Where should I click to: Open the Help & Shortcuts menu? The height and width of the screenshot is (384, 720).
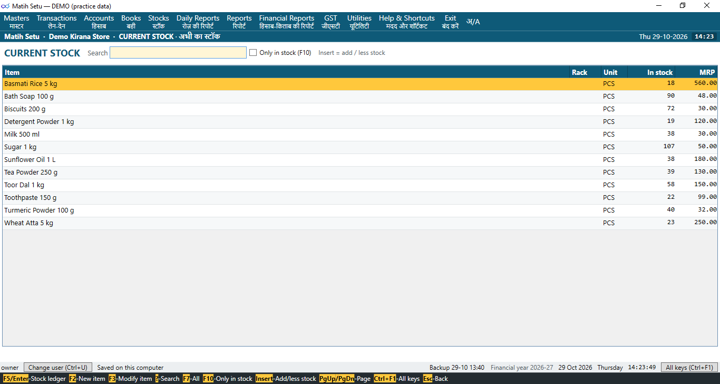coord(406,22)
